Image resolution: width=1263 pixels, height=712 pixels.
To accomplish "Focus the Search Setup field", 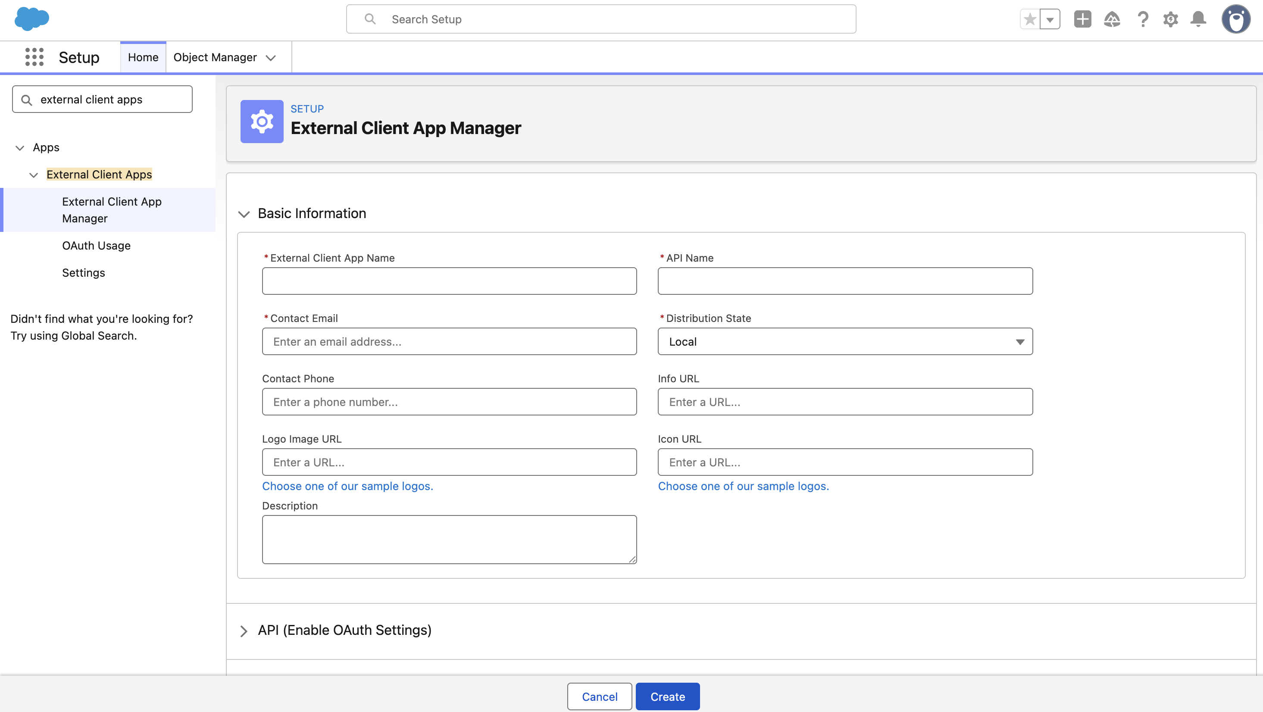I will pyautogui.click(x=601, y=19).
